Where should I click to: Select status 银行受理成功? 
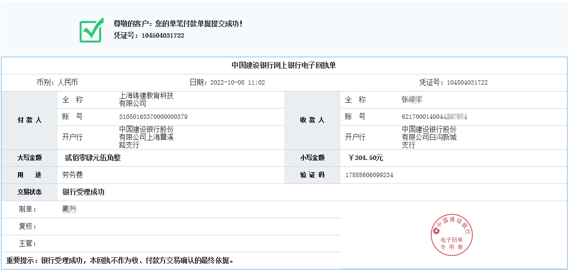click(x=83, y=192)
